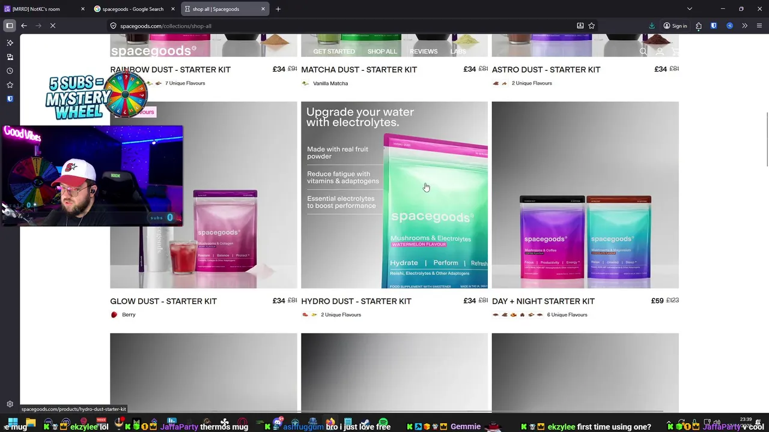Close the 'spacegoods - Google Search' tab
This screenshot has height=432, width=769.
click(x=173, y=9)
